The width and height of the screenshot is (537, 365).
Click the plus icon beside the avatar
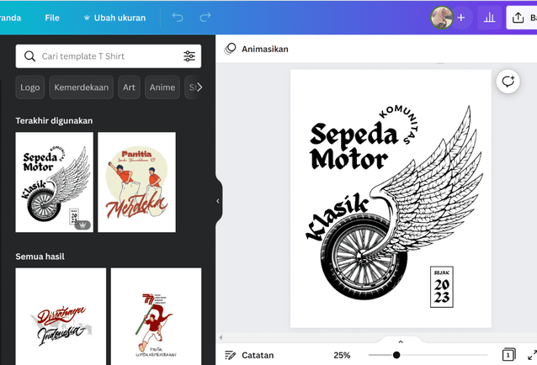[x=460, y=18]
